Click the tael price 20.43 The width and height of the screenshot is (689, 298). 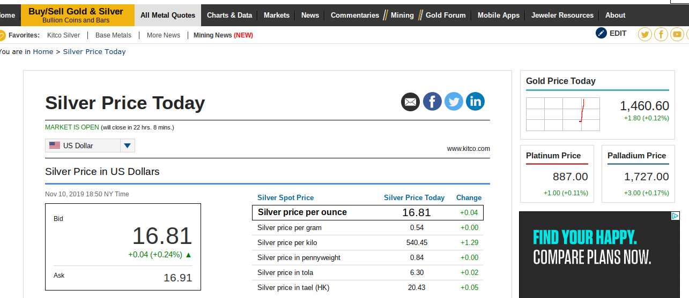point(417,288)
